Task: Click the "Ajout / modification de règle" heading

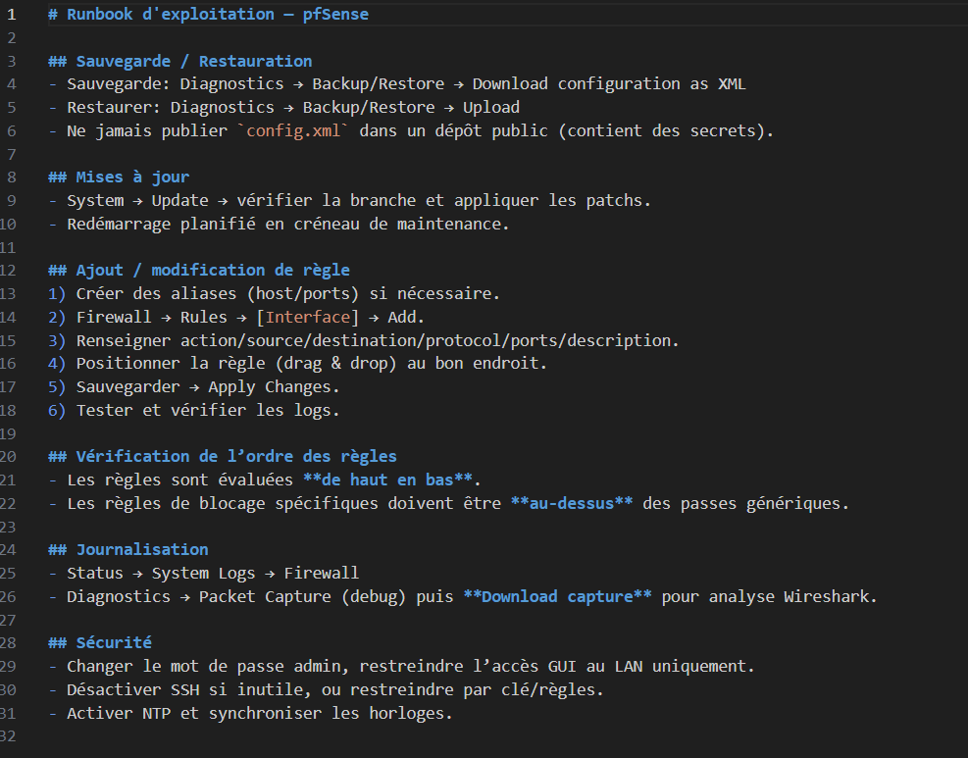Action: pyautogui.click(x=212, y=271)
